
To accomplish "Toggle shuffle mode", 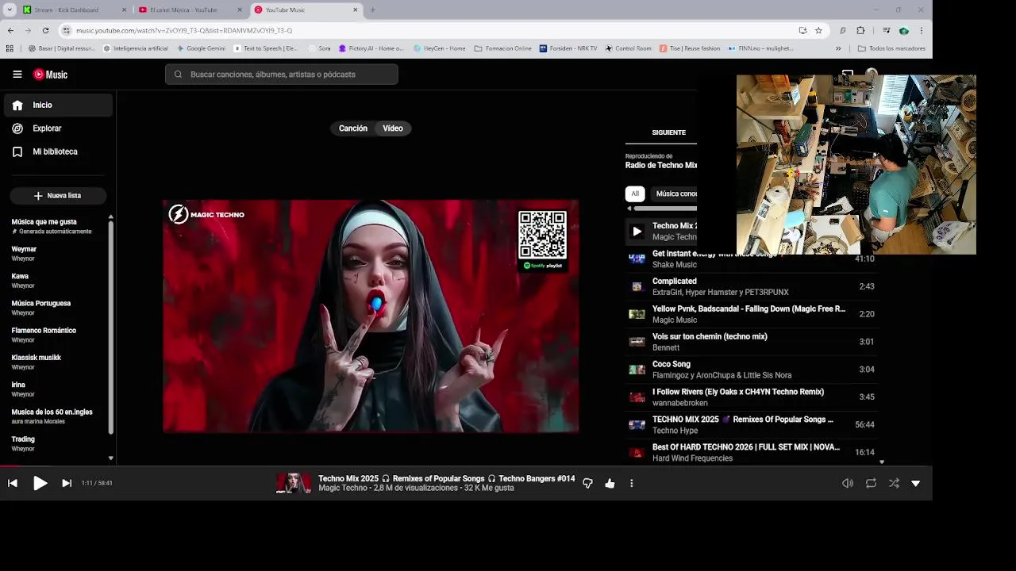I will tap(894, 483).
